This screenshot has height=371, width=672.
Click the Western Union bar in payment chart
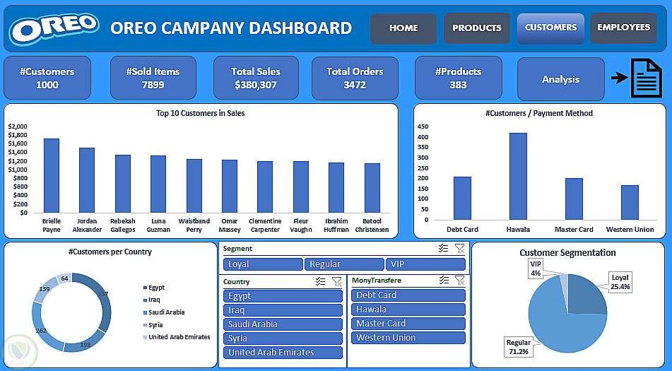coord(630,203)
